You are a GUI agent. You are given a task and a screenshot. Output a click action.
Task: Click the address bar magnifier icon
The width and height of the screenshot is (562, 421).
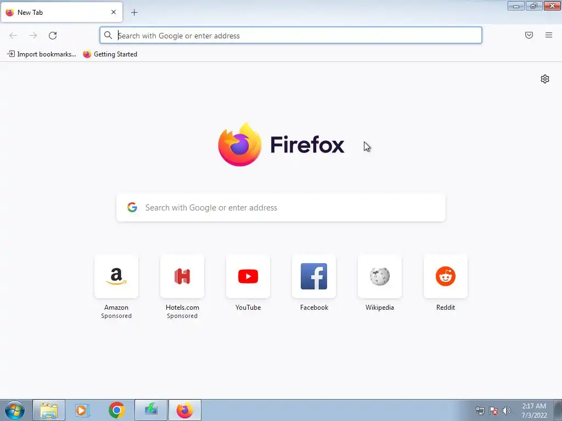[x=108, y=35]
